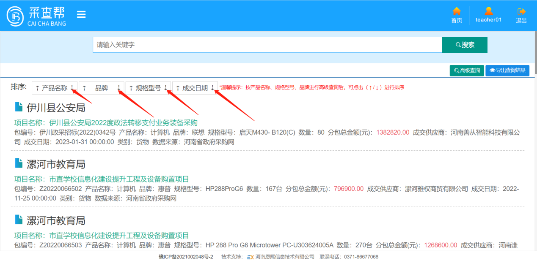The height and width of the screenshot is (263, 537).
Task: Click the document icon of record Z20220066503
Action: [x=19, y=220]
